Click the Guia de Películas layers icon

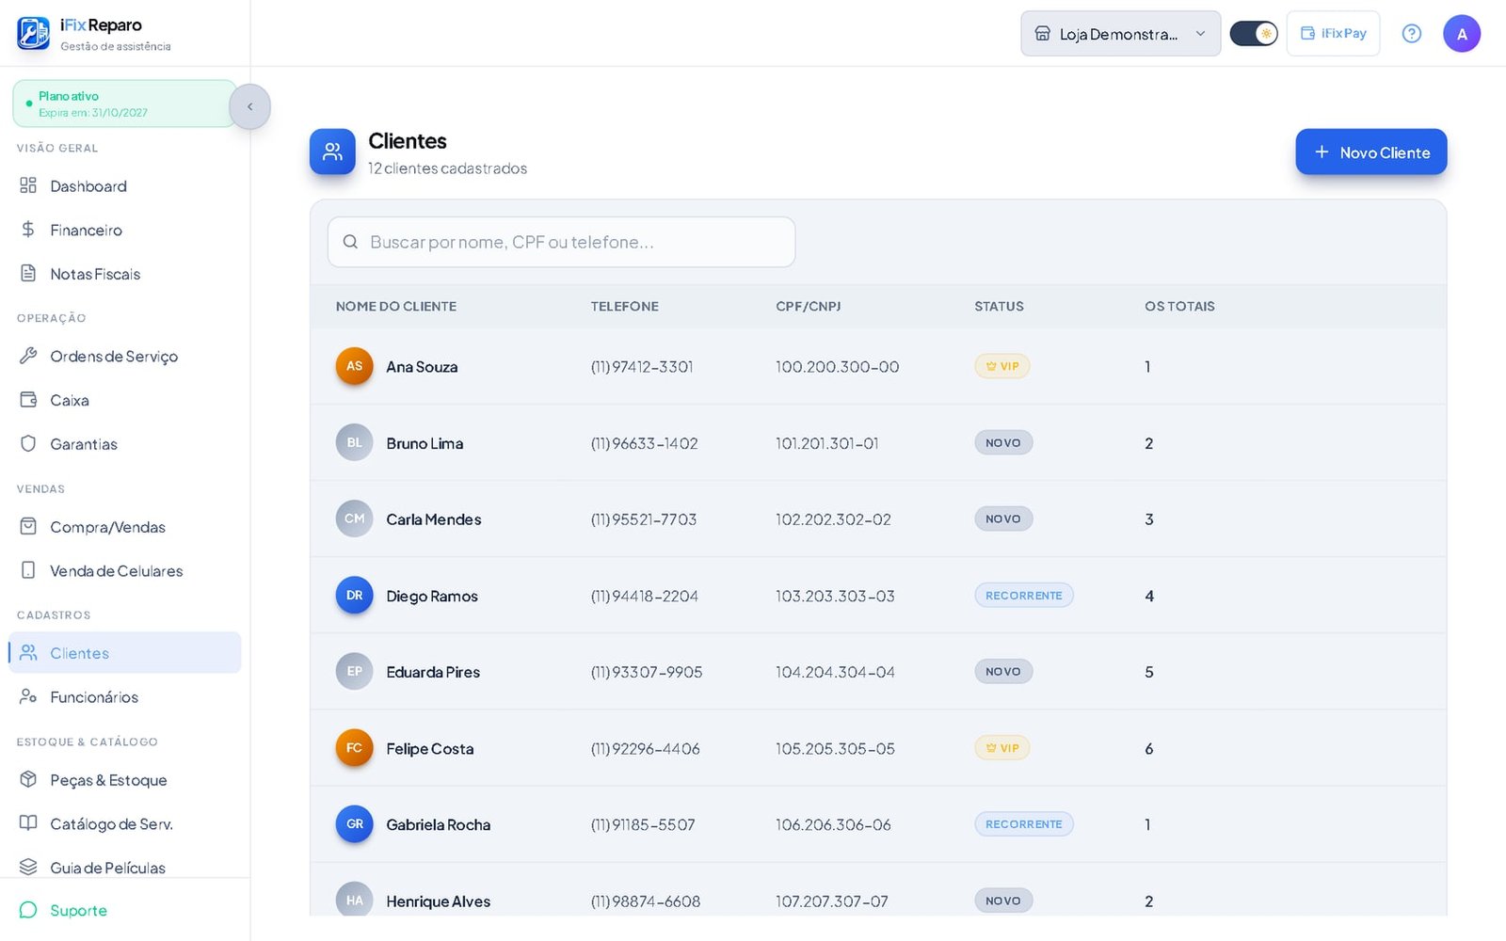pos(28,867)
